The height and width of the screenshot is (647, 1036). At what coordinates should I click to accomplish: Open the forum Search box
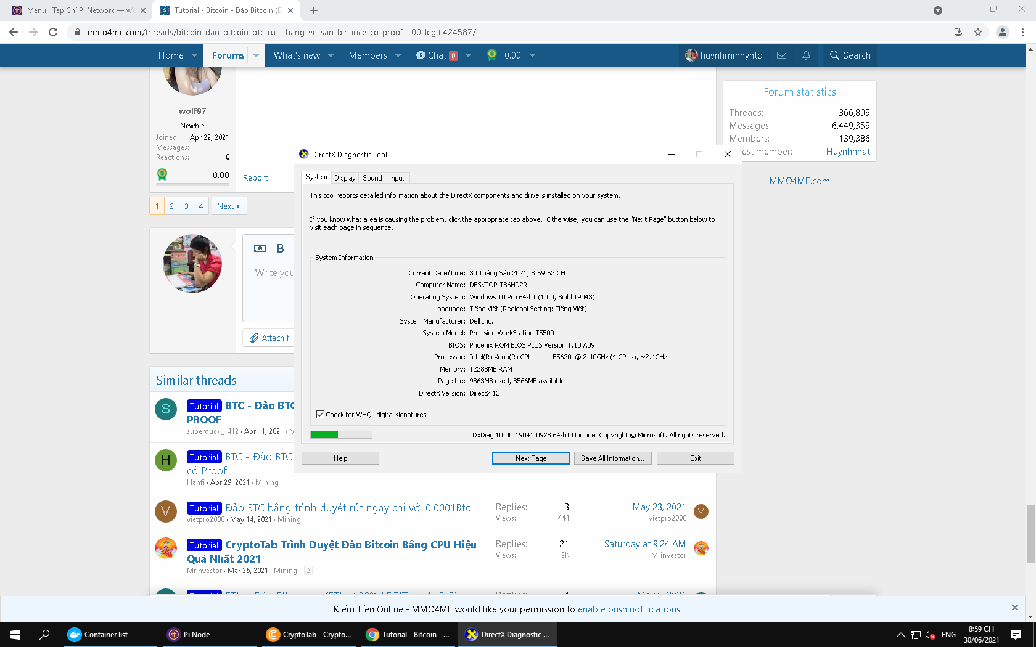[x=850, y=55]
